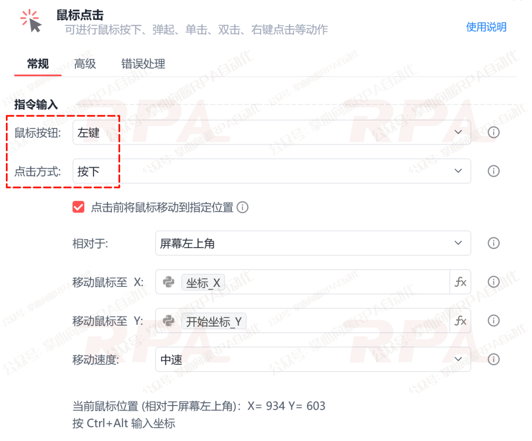Open the fx expression editor for 移动鼠标至 Y
This screenshot has height=441, width=532.
pyautogui.click(x=461, y=320)
